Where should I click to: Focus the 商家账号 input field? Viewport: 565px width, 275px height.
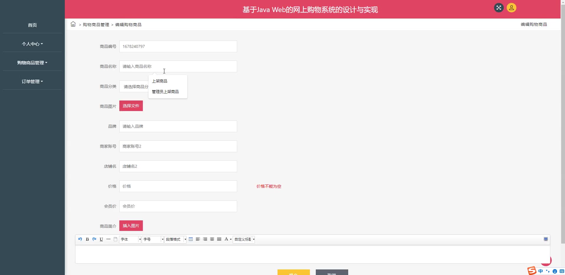[178, 146]
